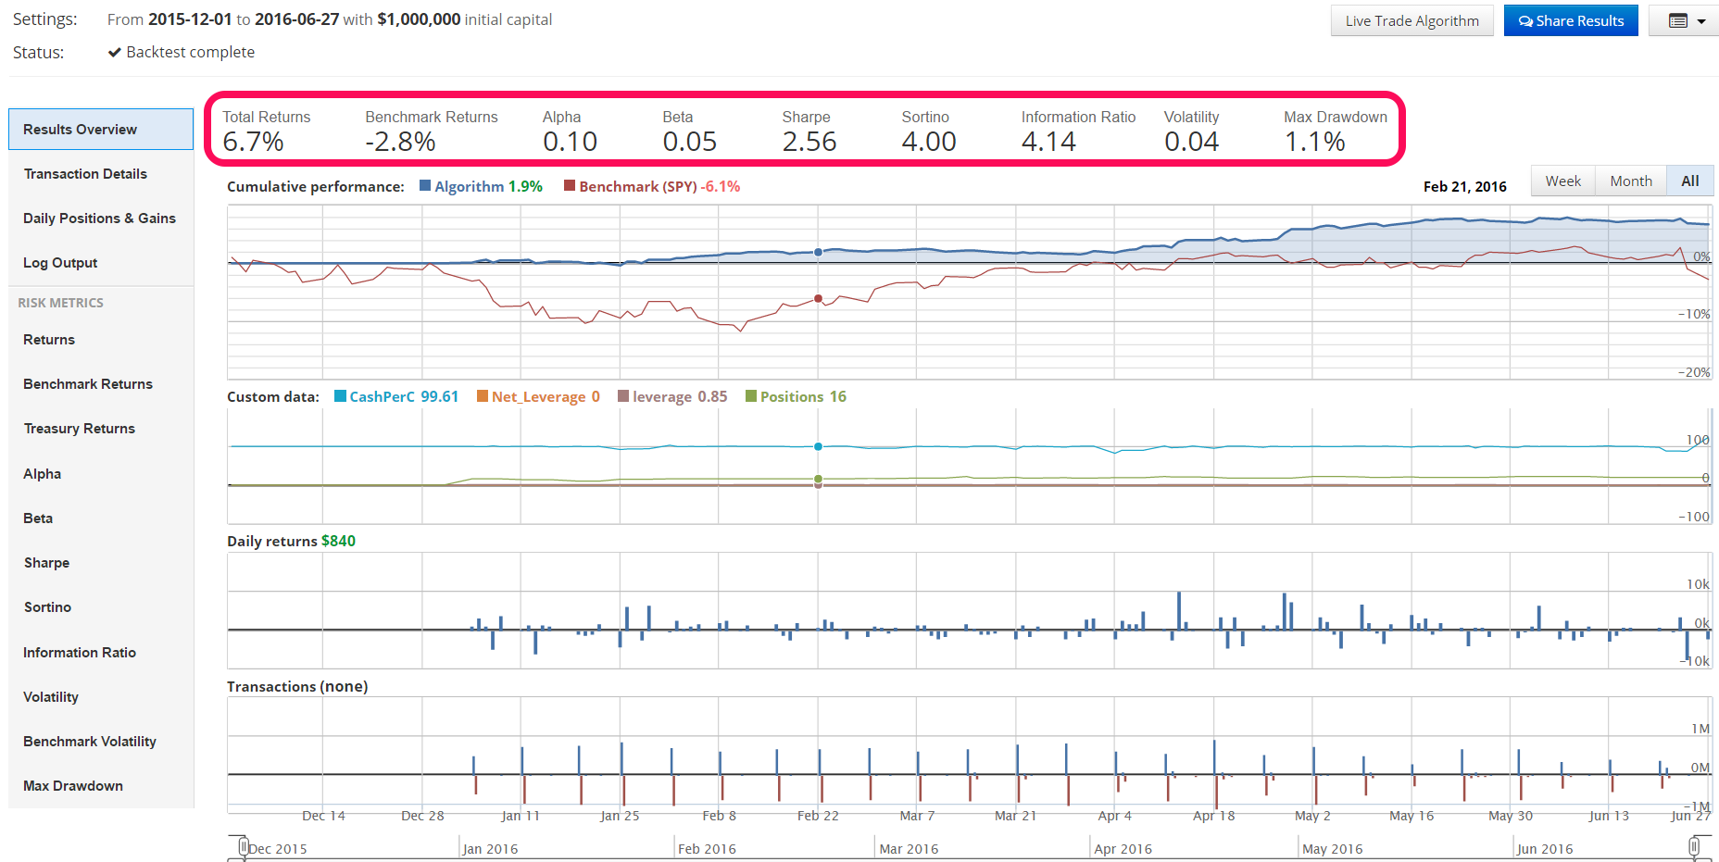Expand the caret next to the report icon
The width and height of the screenshot is (1719, 862).
coord(1701,19)
